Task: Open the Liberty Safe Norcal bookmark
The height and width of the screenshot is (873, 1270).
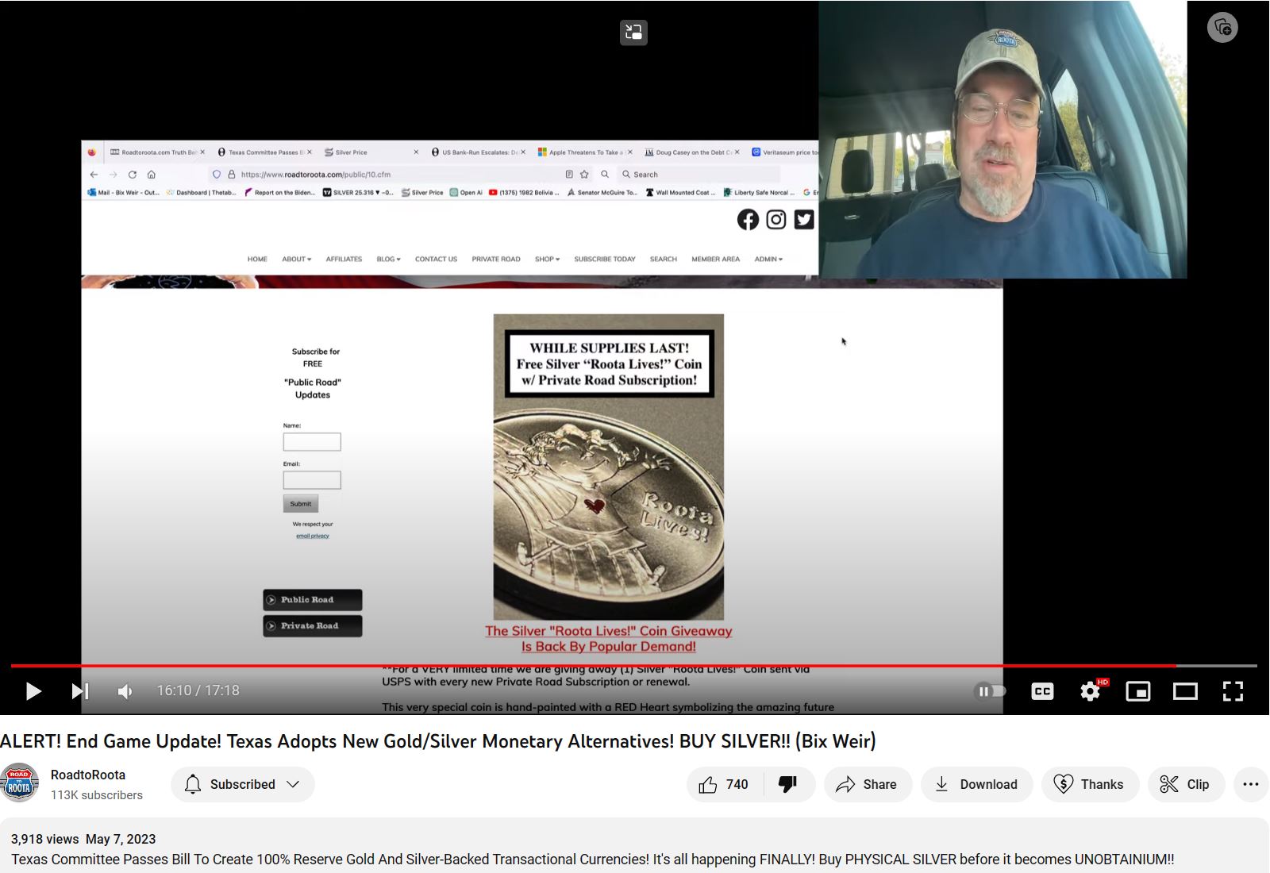Action: click(x=757, y=193)
